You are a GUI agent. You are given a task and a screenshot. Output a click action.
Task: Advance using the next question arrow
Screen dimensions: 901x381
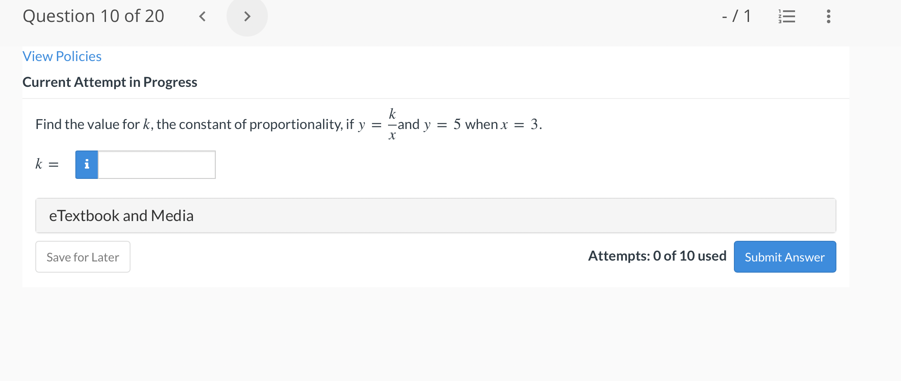tap(247, 16)
